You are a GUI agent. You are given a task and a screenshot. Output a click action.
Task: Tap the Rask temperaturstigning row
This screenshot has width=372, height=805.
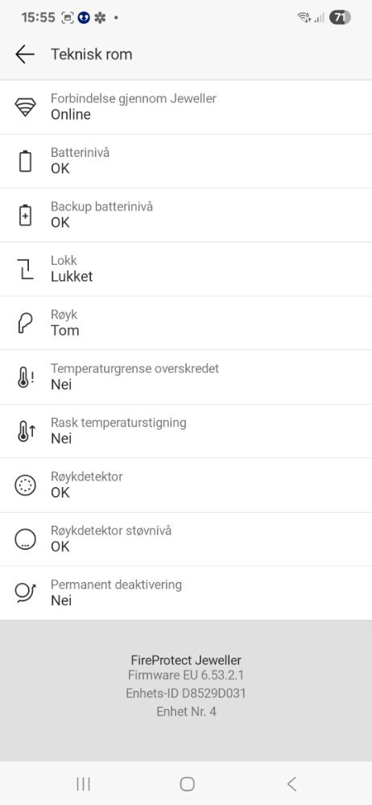coord(186,431)
